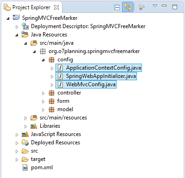
Task: Click the Deployed Resources globe folder icon
Action: (25, 142)
